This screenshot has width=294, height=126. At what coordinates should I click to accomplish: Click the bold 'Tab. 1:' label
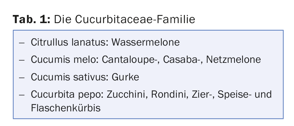click(31, 19)
